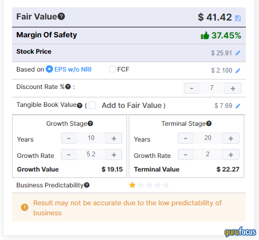
Task: Select the EPS w/o NRI radio button
Action: point(49,69)
